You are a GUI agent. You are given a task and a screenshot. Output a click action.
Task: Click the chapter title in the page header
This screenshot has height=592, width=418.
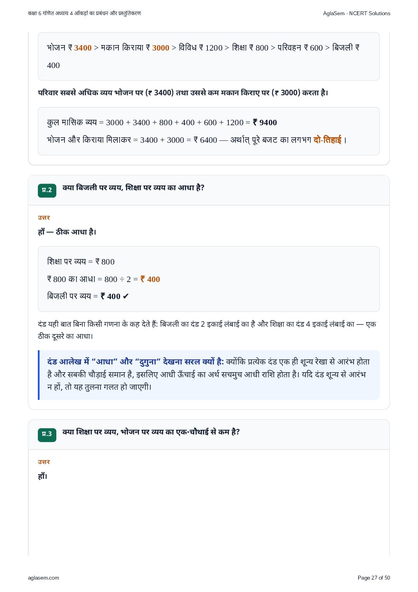tap(84, 13)
